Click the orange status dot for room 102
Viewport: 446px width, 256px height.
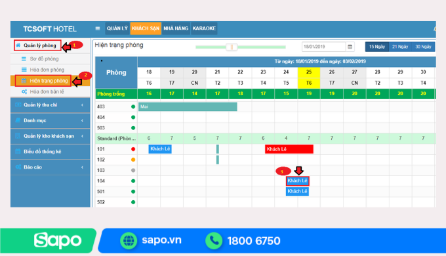[133, 160]
